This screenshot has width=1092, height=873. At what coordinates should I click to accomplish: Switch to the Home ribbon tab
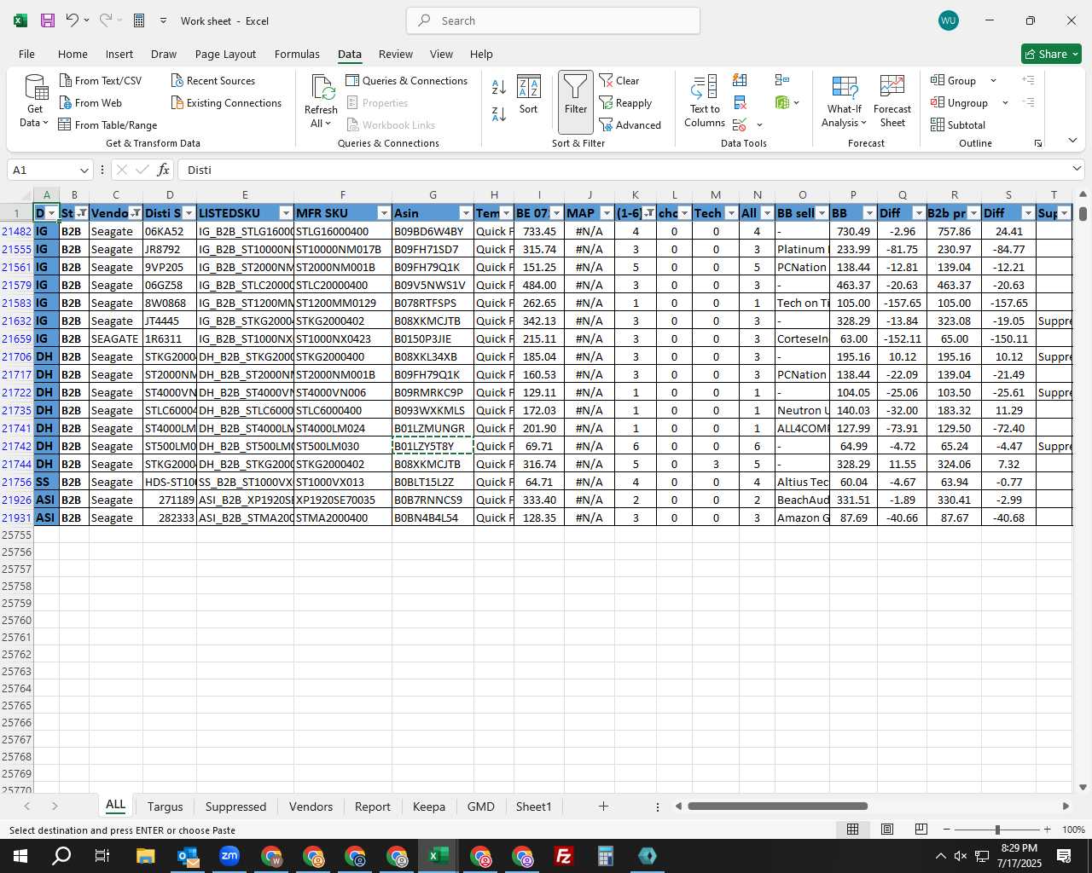tap(73, 54)
